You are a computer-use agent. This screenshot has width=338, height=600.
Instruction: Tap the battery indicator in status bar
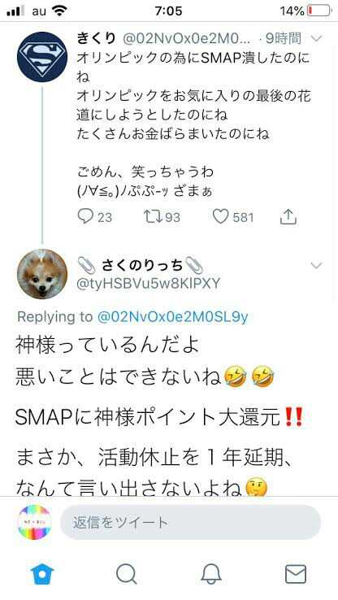tap(319, 11)
